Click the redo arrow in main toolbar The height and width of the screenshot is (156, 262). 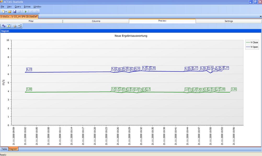pyautogui.click(x=37, y=12)
